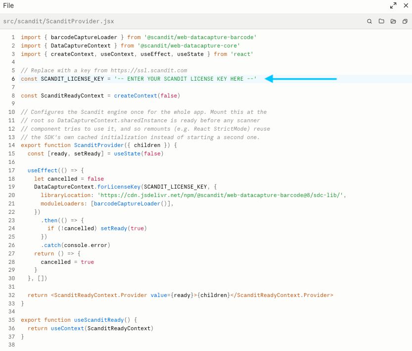
Task: Click '.catch(console.error)' on line 26
Action: [76, 245]
